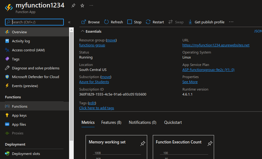The width and height of the screenshot is (262, 159).
Task: Click See More under Properties
Action: 190,82
